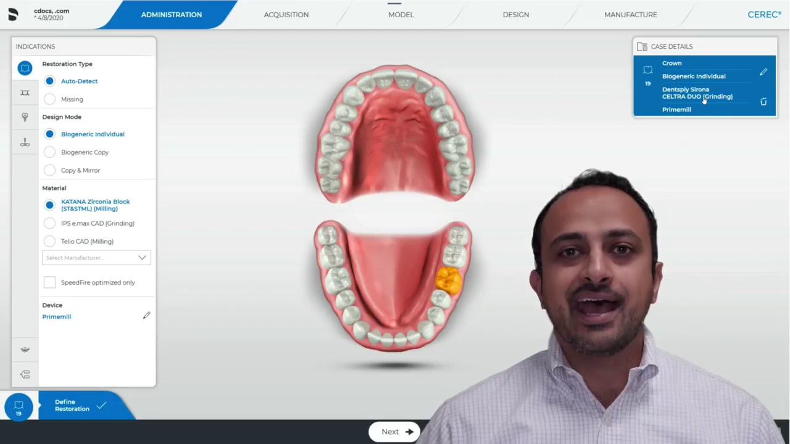
Task: Edit the crown case with pencil icon
Action: pos(763,72)
